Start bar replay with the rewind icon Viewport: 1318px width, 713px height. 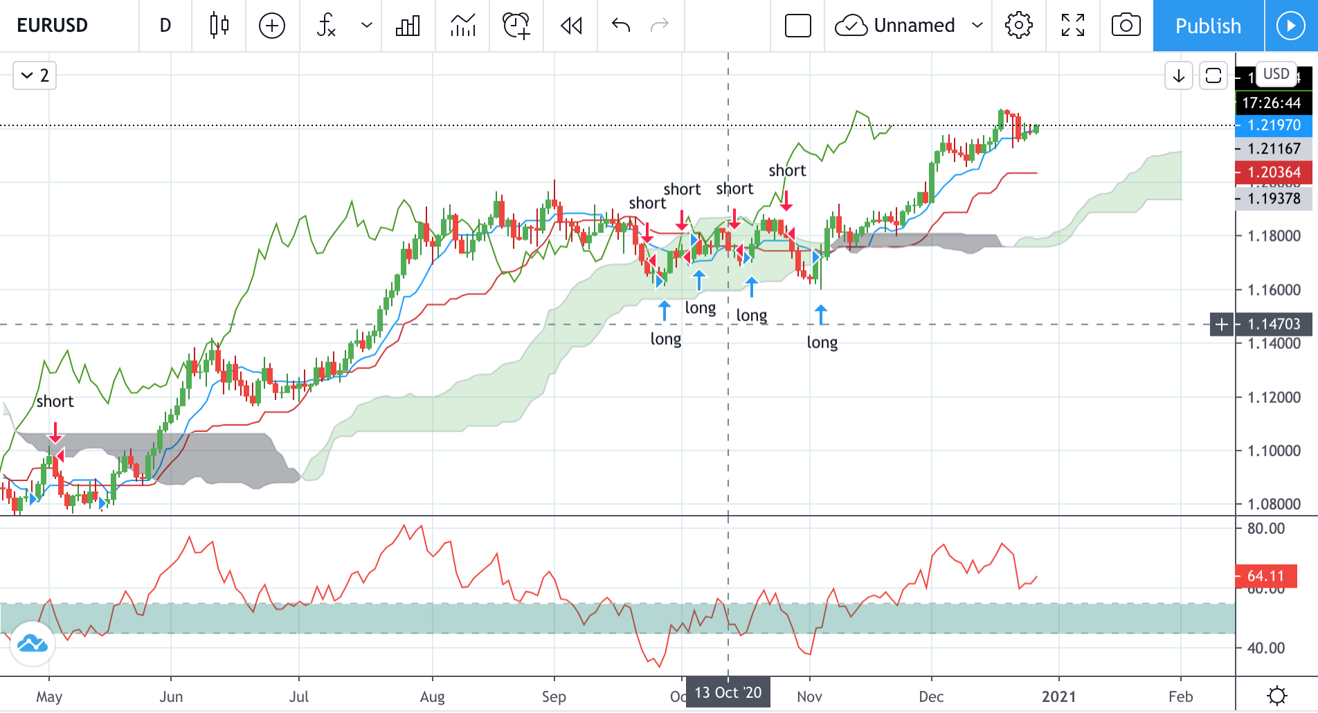tap(571, 26)
